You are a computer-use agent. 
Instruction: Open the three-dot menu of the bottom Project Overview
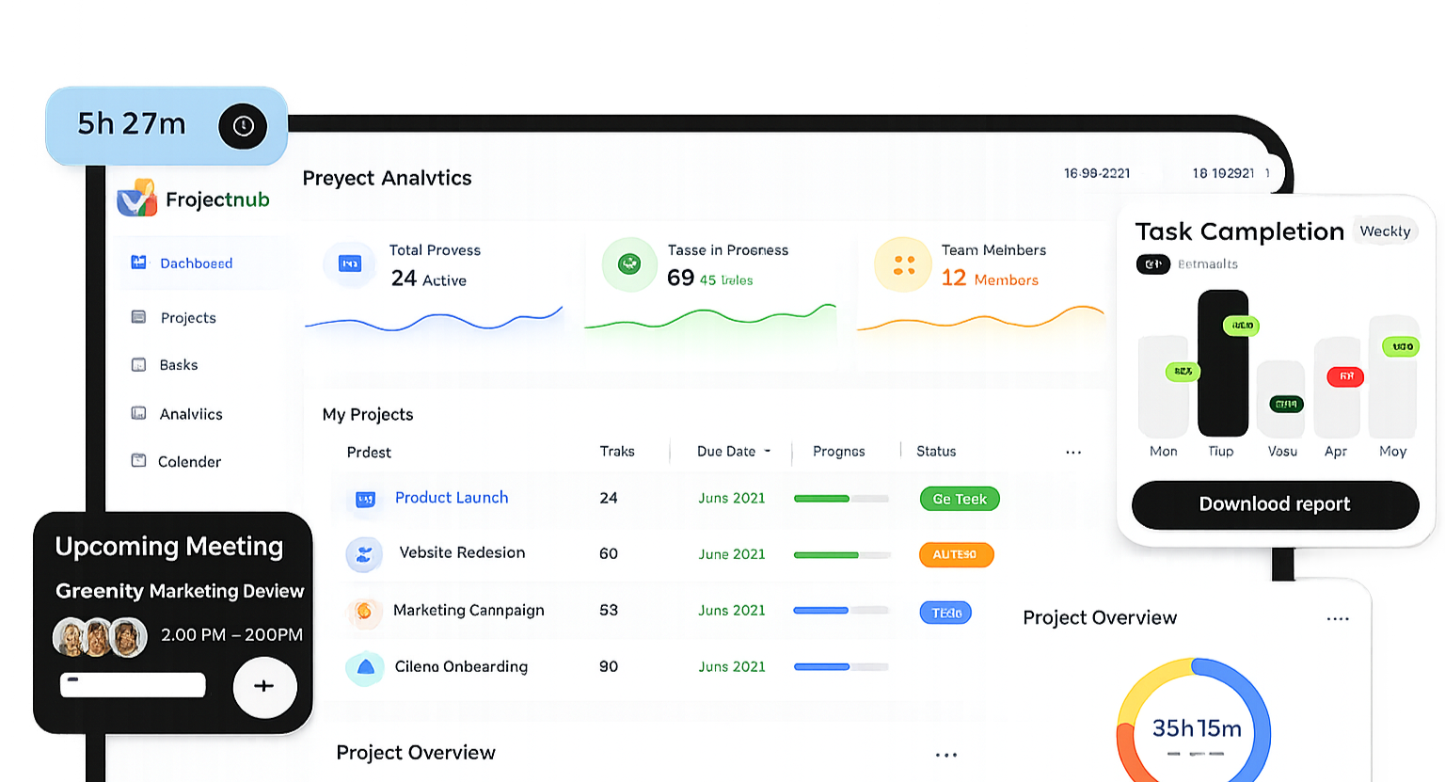click(x=946, y=755)
